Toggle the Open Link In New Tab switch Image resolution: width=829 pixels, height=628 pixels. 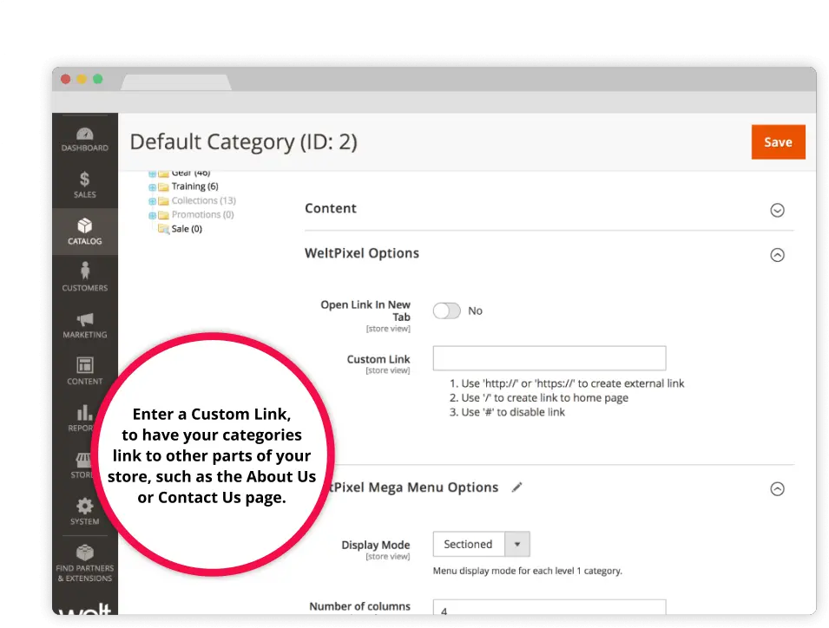447,311
